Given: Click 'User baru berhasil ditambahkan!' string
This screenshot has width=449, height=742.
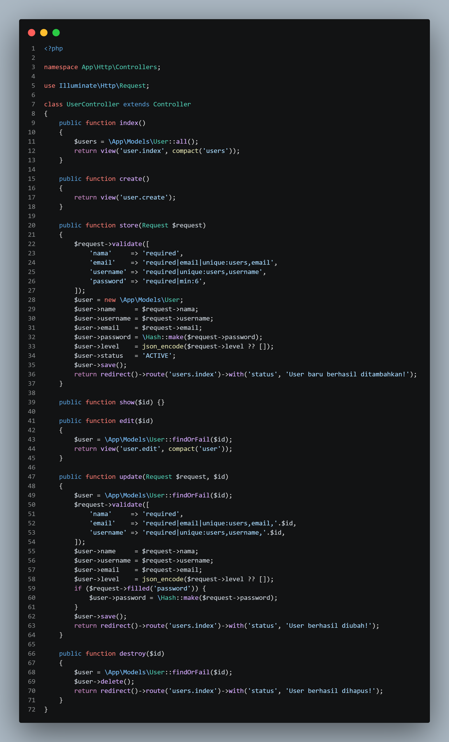Looking at the screenshot, I should pyautogui.click(x=347, y=374).
